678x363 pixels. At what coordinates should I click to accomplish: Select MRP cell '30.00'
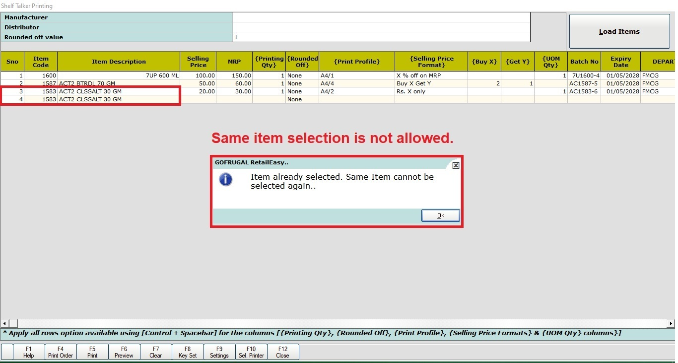click(234, 91)
